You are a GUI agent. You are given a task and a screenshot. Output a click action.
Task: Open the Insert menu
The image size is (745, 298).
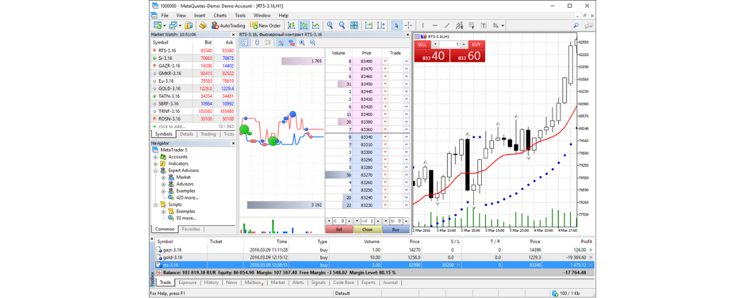(x=199, y=15)
